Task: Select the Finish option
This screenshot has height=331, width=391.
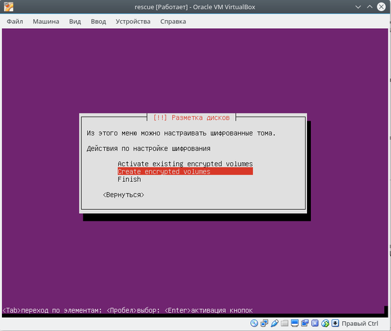Action: [129, 179]
